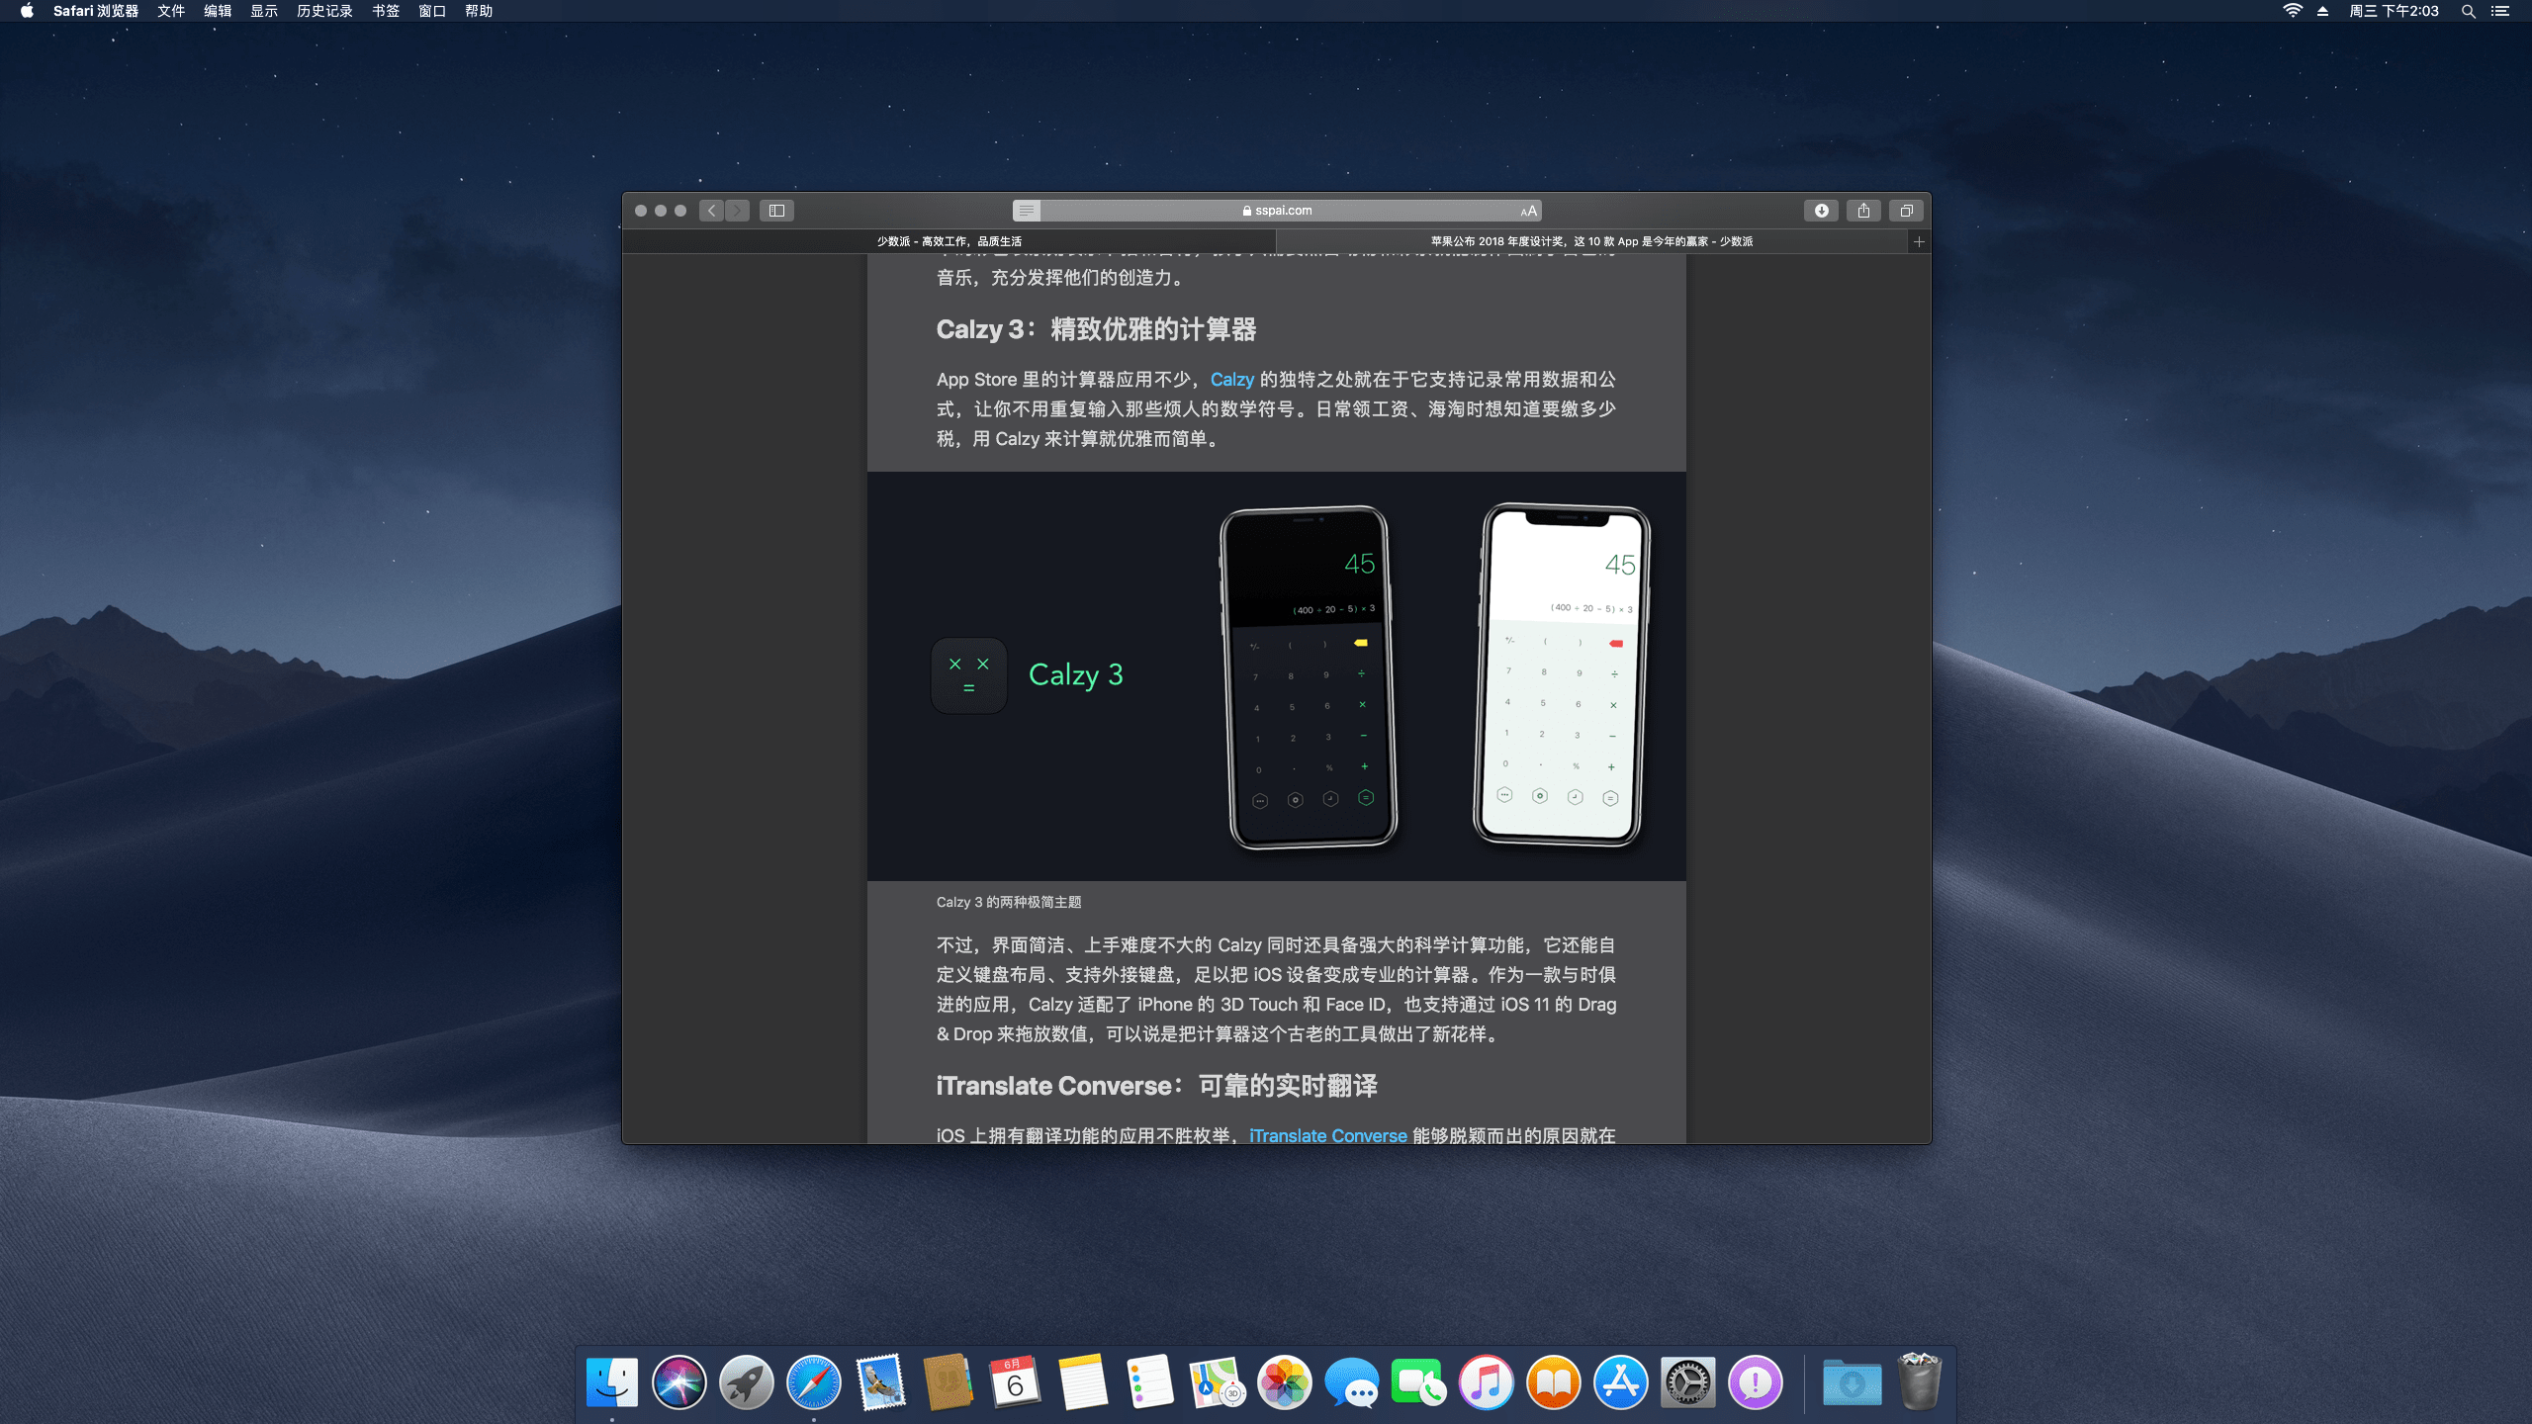Viewport: 2532px width, 1424px height.
Task: Click the Calzy 3：精致优雅的计算器 heading
Action: point(1096,329)
